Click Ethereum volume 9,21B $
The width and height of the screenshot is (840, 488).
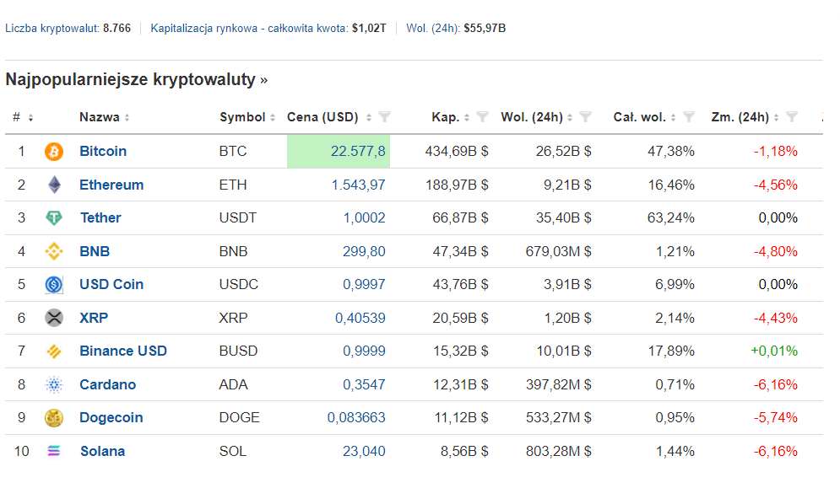point(567,185)
